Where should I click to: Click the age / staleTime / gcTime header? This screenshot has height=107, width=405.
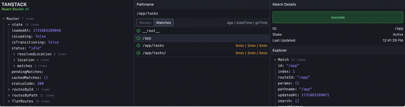[x=247, y=23]
